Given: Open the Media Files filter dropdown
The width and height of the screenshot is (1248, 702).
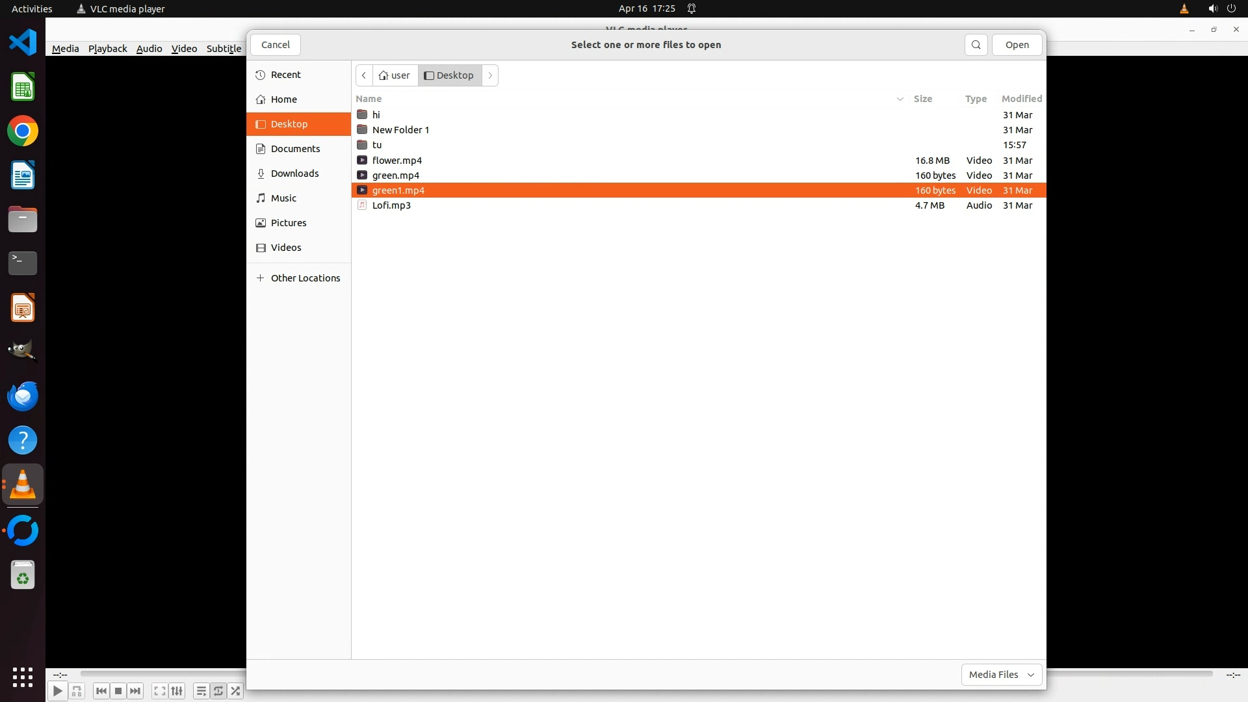Looking at the screenshot, I should [1001, 675].
